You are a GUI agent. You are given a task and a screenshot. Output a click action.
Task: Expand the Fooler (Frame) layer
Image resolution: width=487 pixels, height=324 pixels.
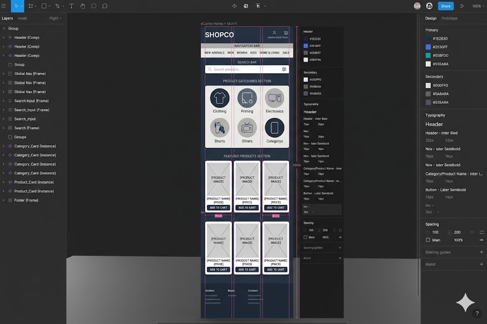coord(3,200)
